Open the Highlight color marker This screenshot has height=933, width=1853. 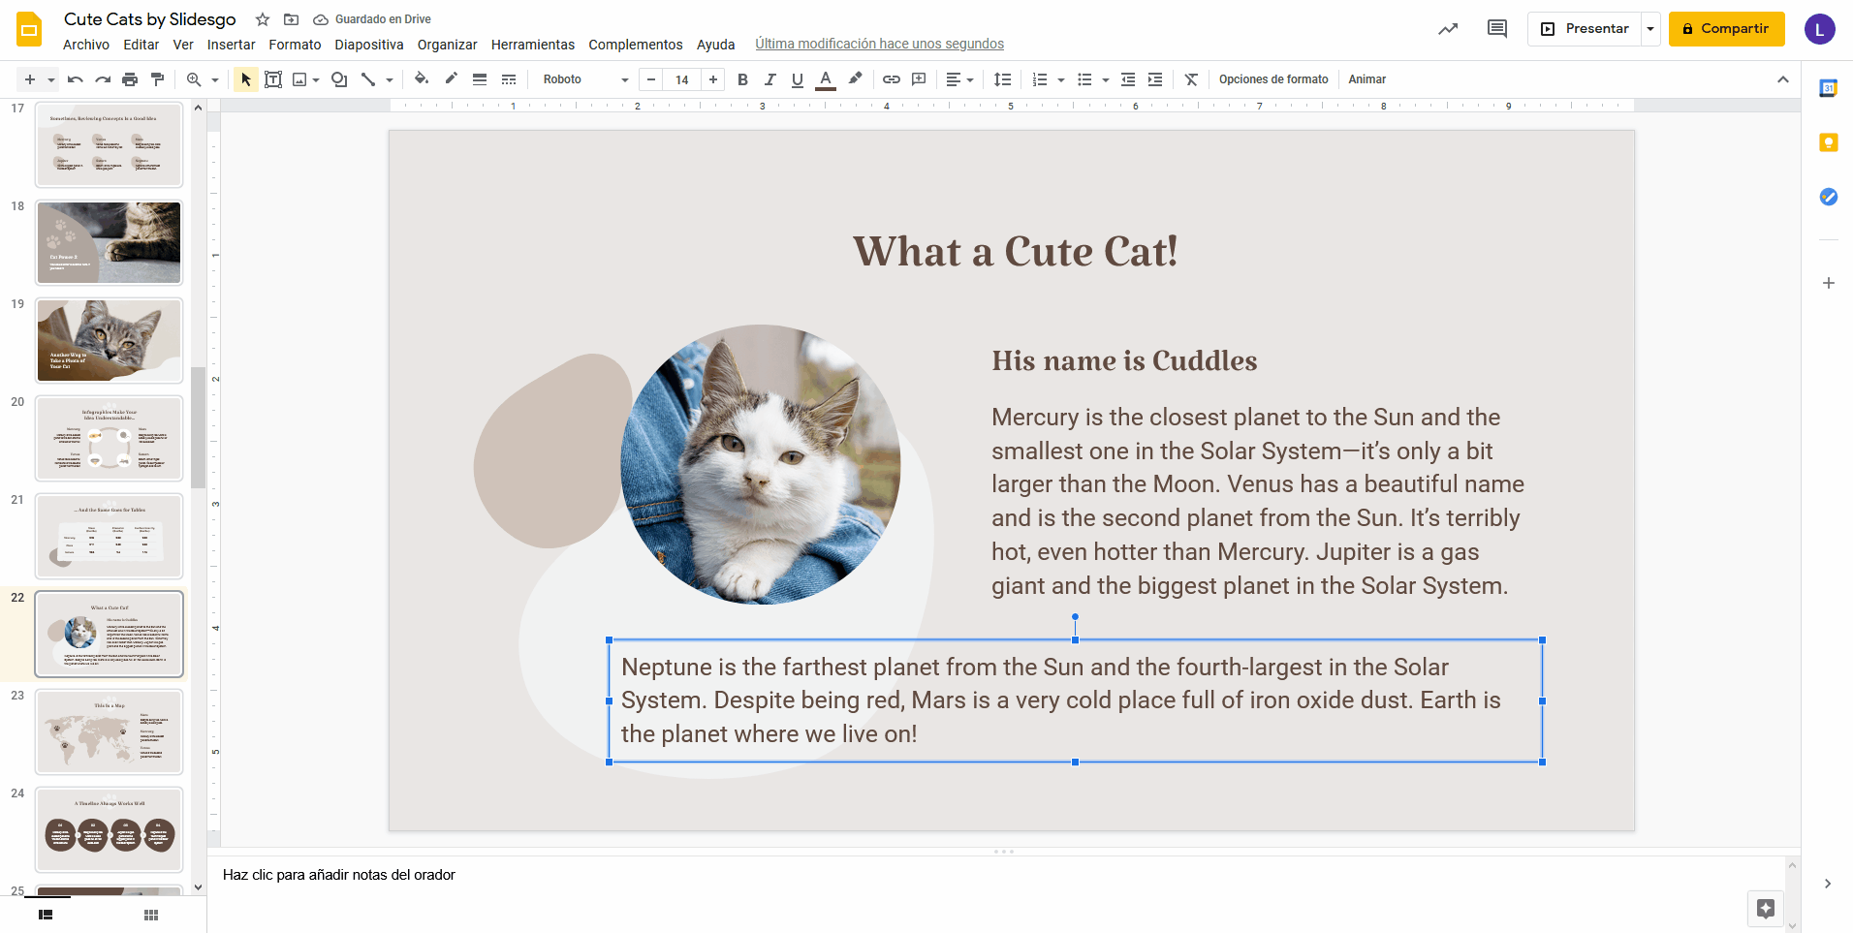(x=855, y=79)
